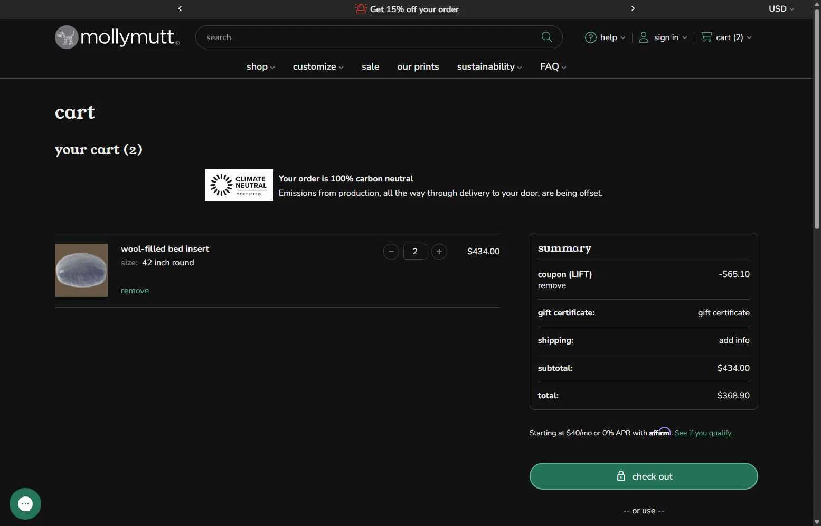Click See if you qualify link
The width and height of the screenshot is (821, 526).
click(x=703, y=433)
